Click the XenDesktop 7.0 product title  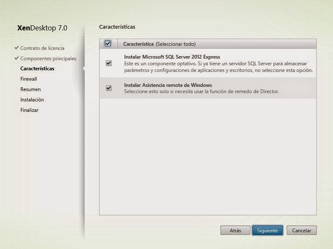tap(42, 28)
